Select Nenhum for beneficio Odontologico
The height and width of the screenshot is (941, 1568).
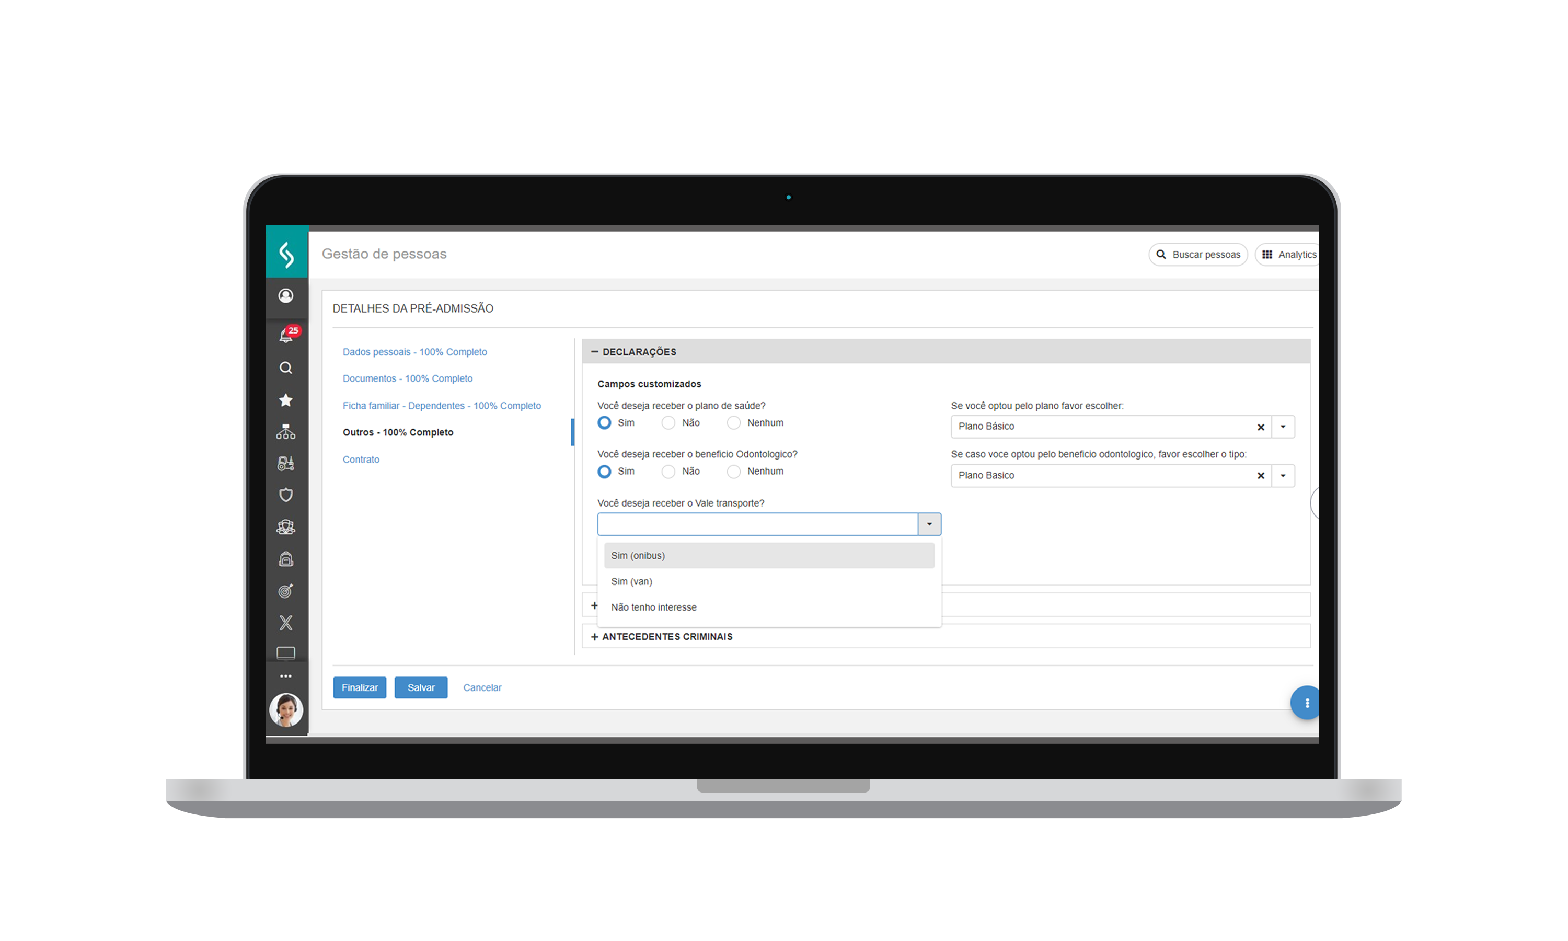point(733,472)
